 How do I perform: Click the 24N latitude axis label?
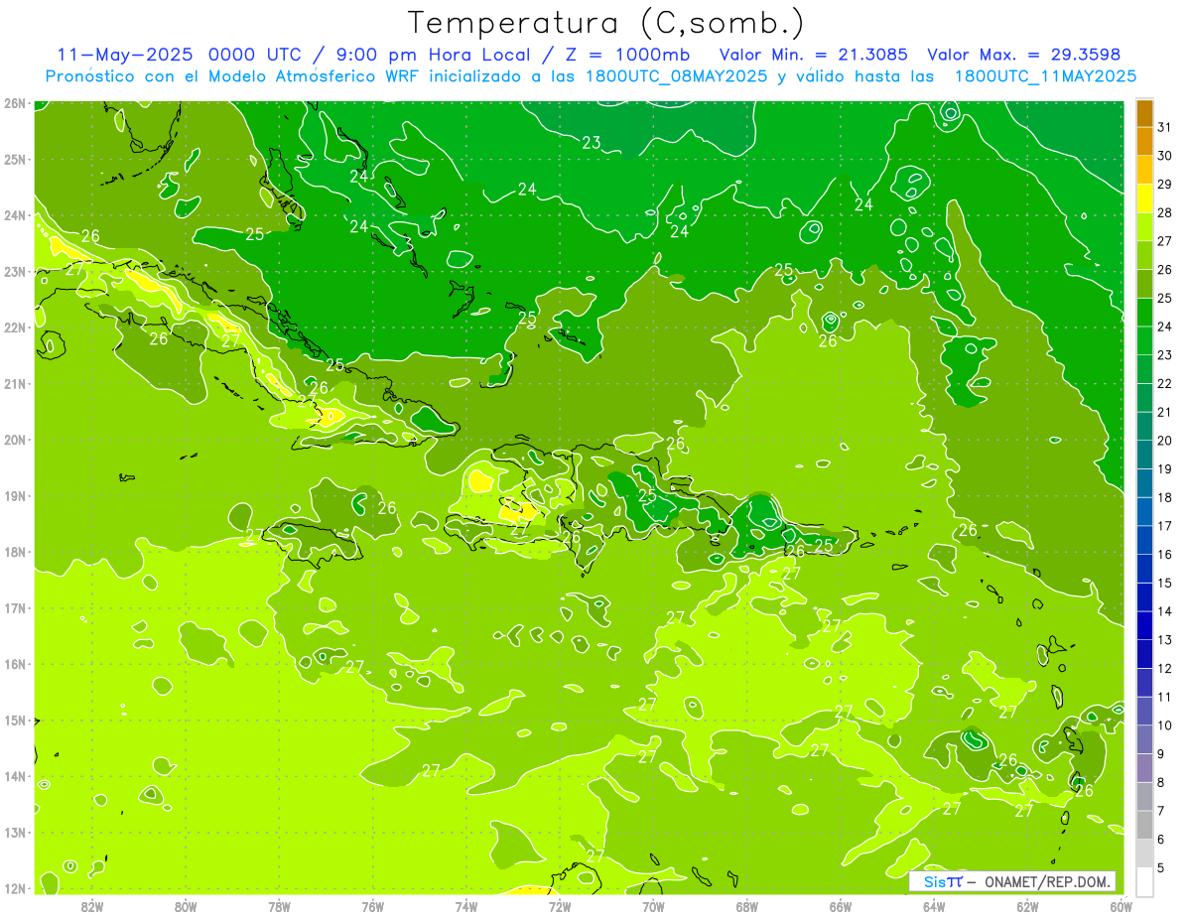(x=15, y=215)
